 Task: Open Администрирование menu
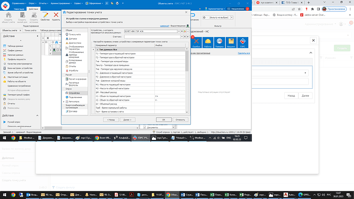pyautogui.click(x=61, y=4)
